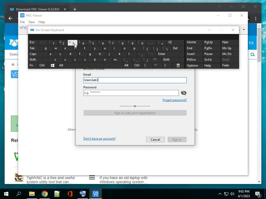Open the View menu in VNC Viewer

(x=31, y=22)
